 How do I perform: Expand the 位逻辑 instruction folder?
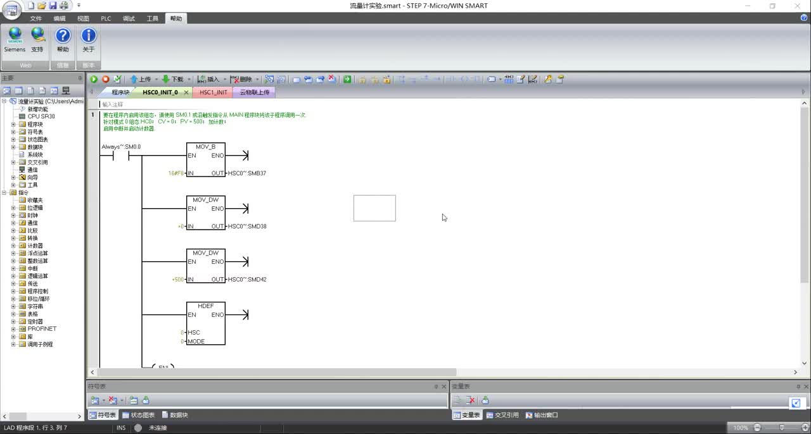point(13,208)
